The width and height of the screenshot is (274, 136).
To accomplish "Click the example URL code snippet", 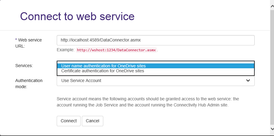I will (116, 50).
